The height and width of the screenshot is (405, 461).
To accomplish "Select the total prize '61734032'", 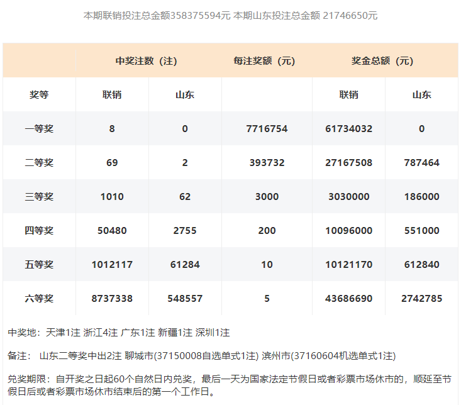I will point(348,129).
